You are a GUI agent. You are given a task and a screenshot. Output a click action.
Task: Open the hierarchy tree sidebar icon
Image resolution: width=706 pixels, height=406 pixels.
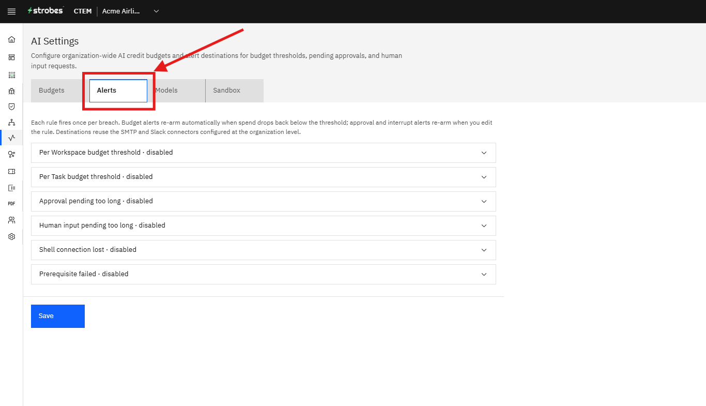(x=11, y=123)
